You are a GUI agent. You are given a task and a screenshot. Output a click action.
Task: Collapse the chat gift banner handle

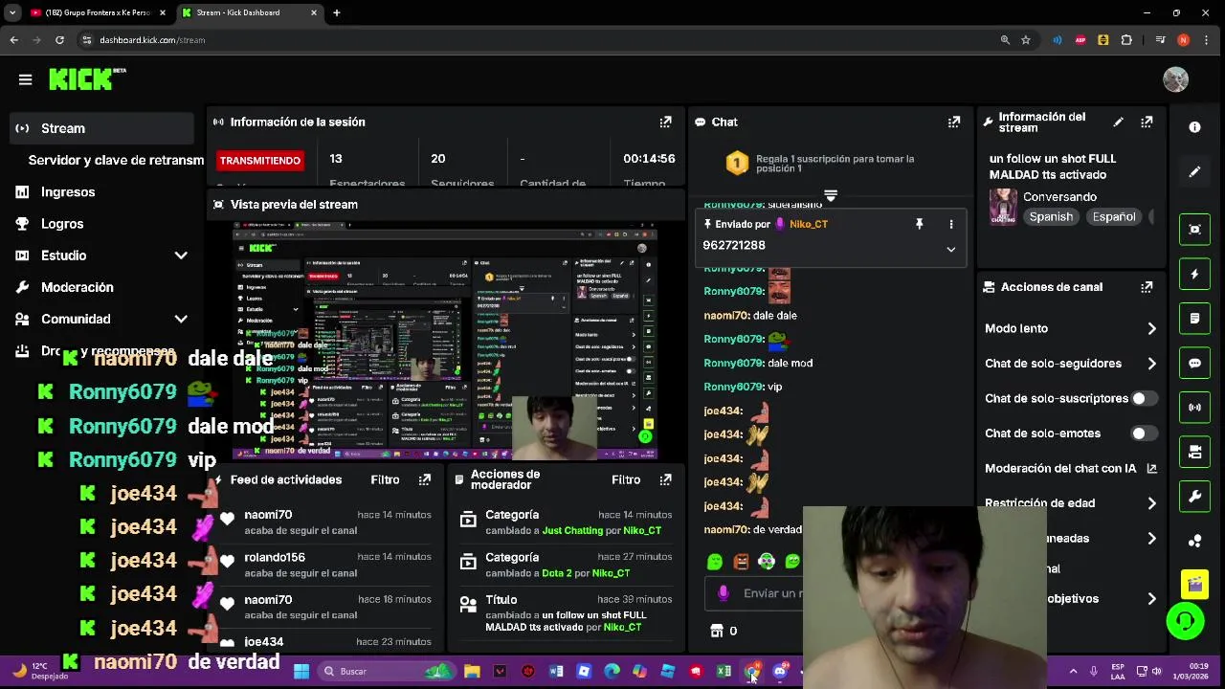point(830,195)
